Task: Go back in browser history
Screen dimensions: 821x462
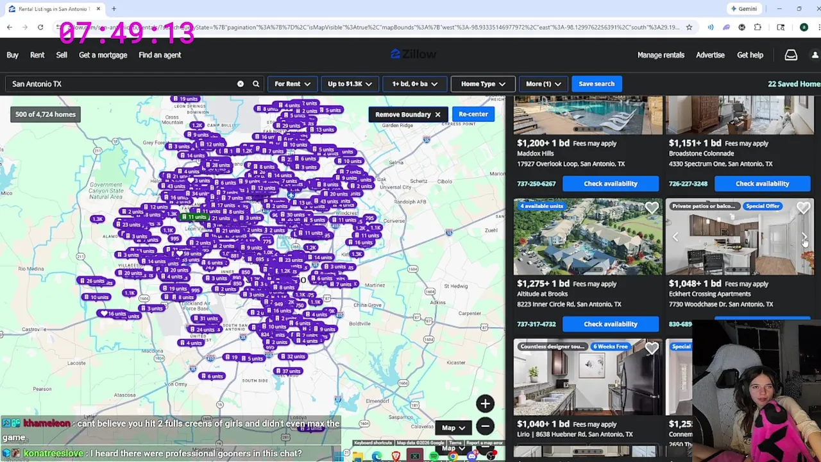Action: click(x=10, y=28)
